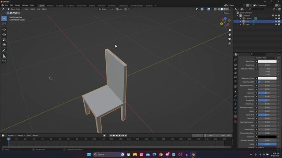
Task: Open the Object Data properties tab
Action: [x=235, y=112]
